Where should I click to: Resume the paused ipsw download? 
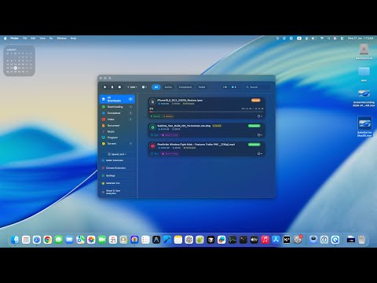pos(156,116)
